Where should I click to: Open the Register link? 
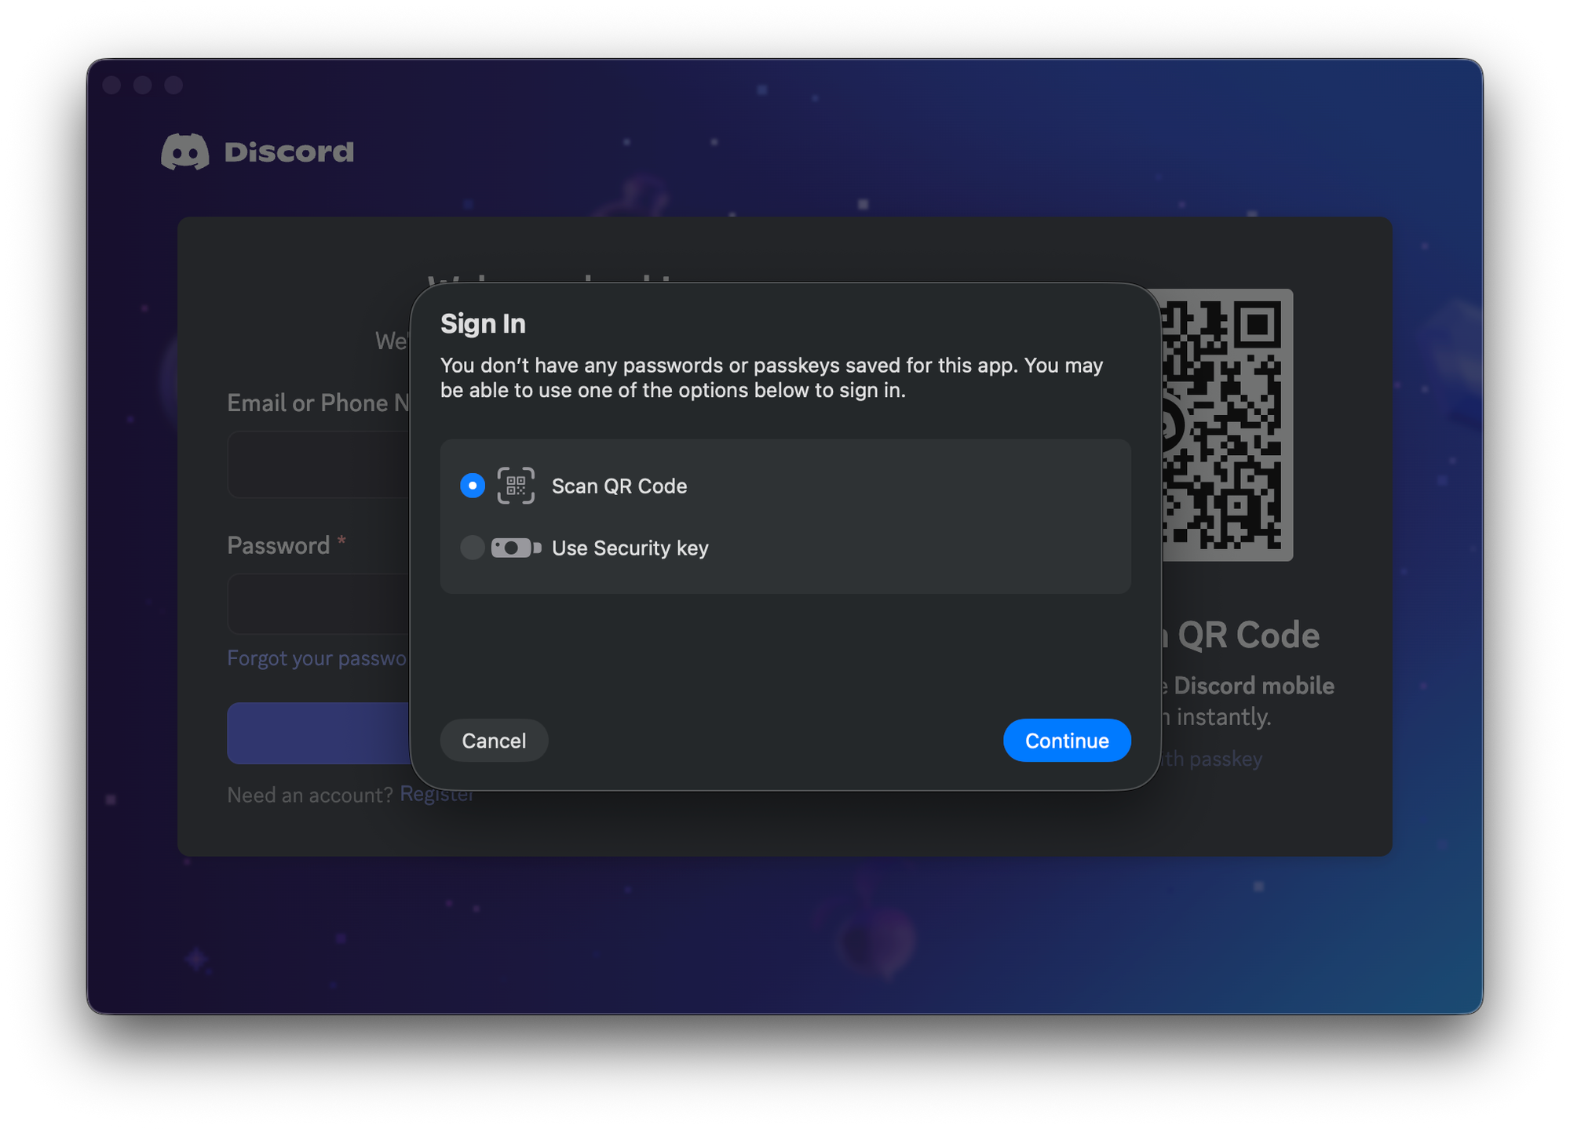[x=437, y=795]
